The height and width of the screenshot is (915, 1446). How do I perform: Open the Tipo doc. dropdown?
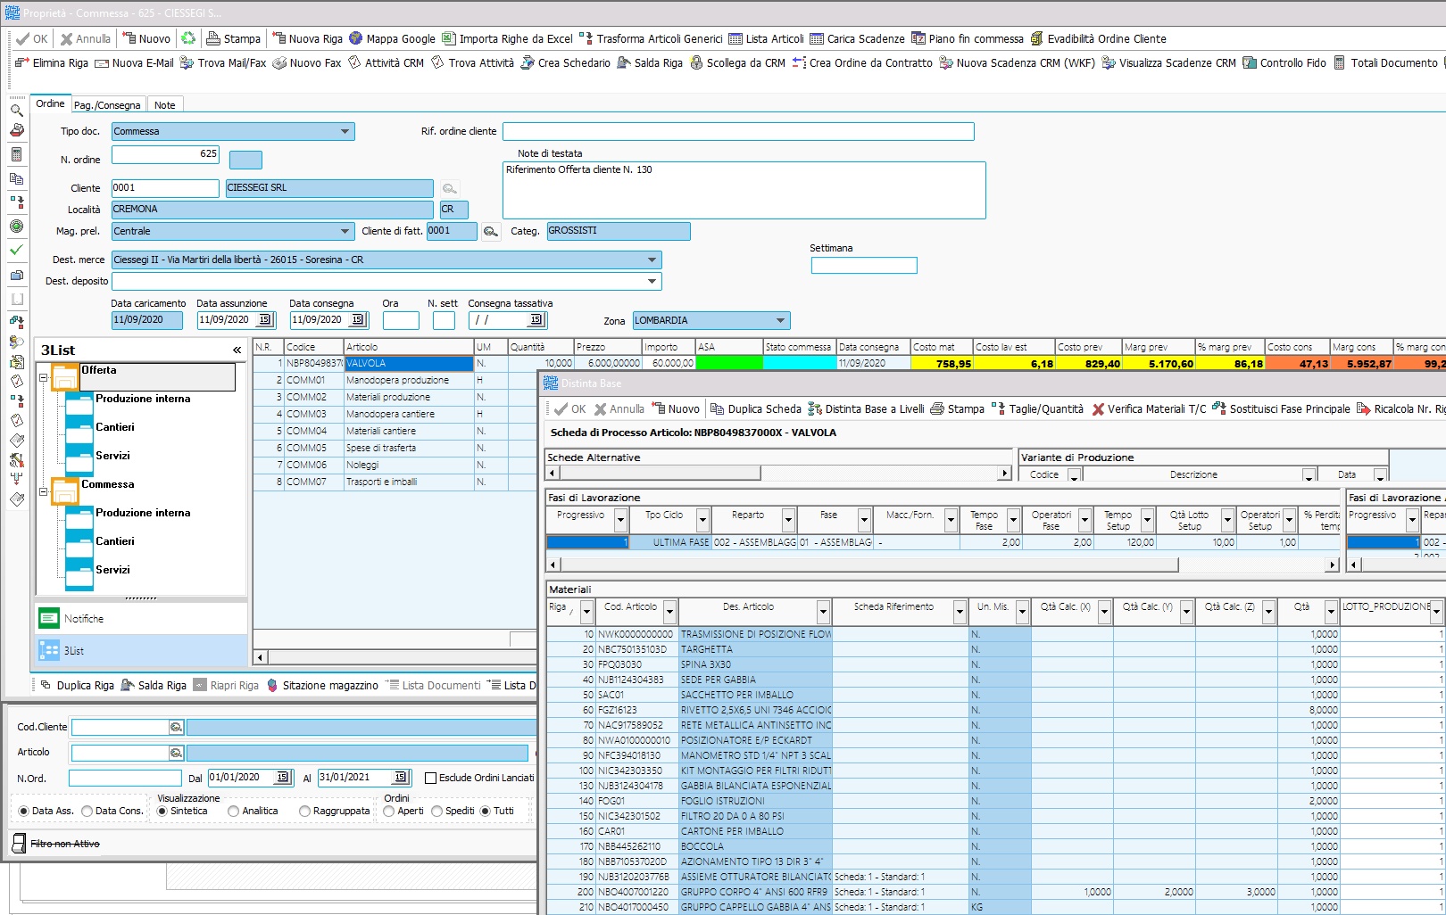345,132
